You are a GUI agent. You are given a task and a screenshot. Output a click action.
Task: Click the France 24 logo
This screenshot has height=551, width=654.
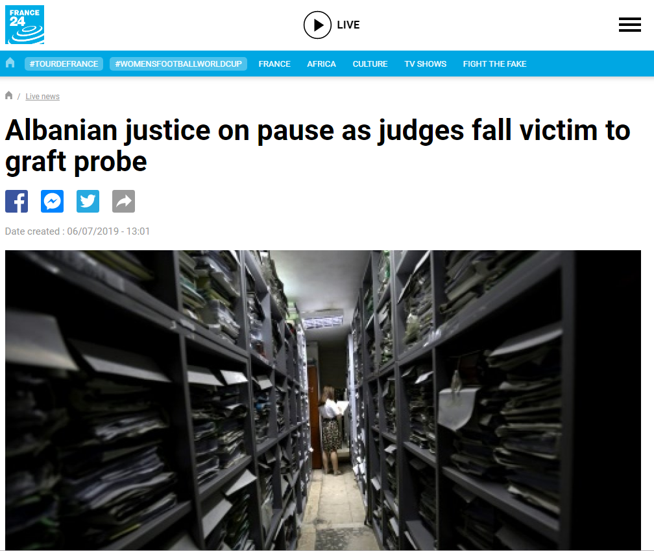pos(25,25)
